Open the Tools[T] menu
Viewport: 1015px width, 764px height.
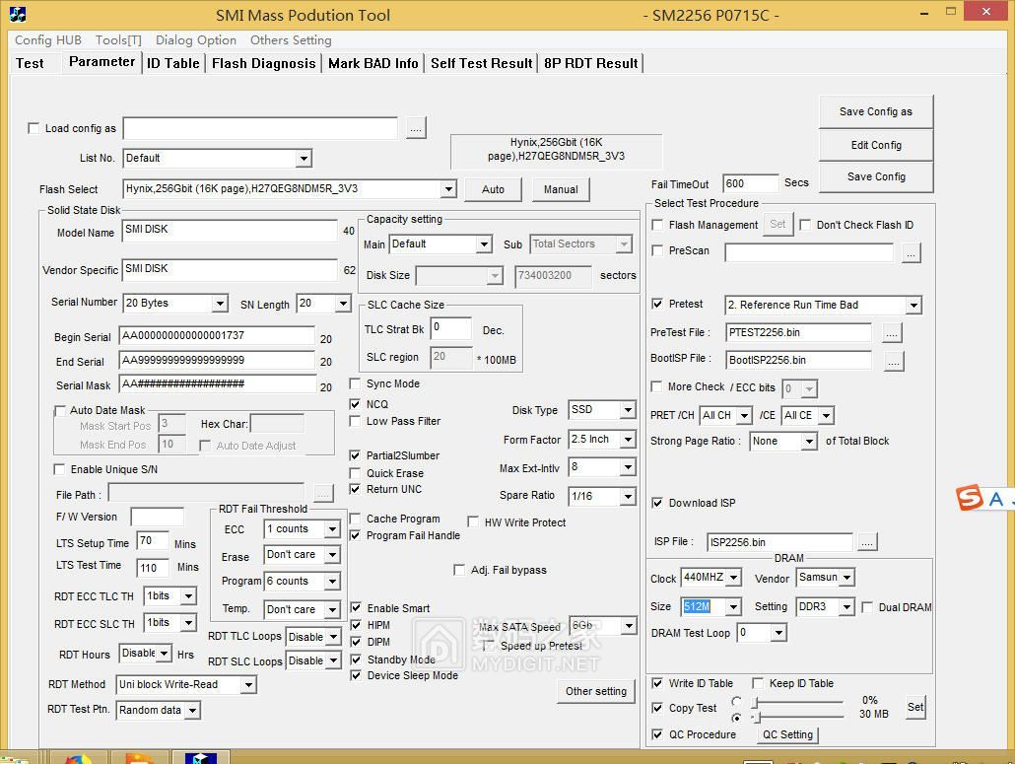click(118, 40)
